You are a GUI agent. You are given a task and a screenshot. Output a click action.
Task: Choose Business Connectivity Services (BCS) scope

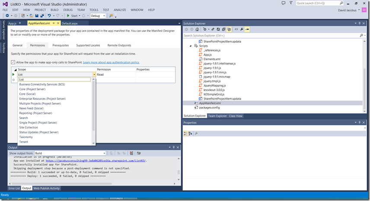(x=42, y=84)
